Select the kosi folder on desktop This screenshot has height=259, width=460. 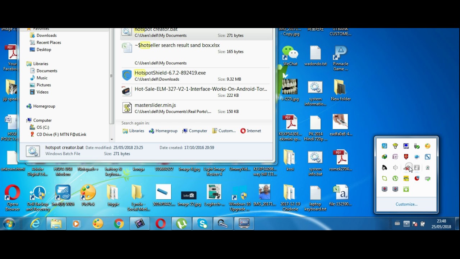[290, 160]
